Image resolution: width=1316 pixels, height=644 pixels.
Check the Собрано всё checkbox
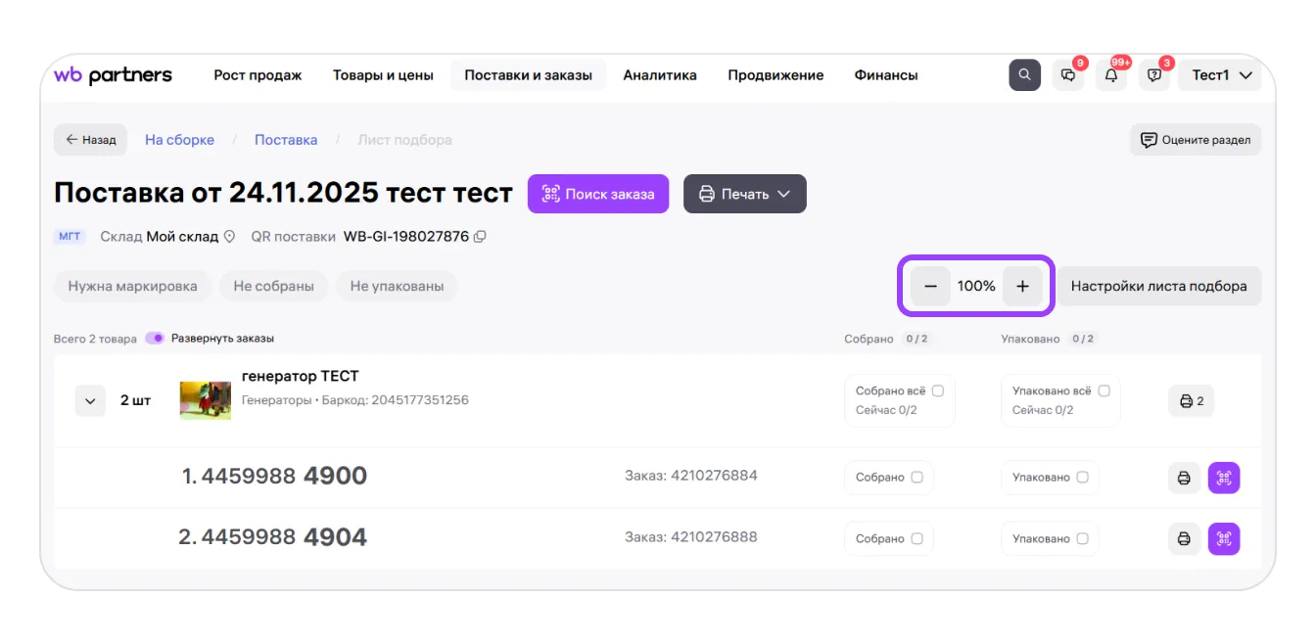pyautogui.click(x=938, y=391)
